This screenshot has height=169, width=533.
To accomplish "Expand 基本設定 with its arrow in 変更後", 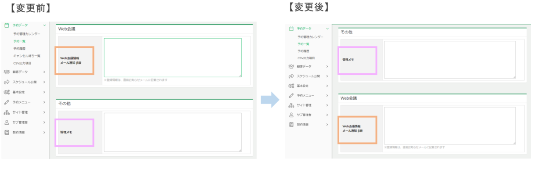I will pyautogui.click(x=327, y=86).
